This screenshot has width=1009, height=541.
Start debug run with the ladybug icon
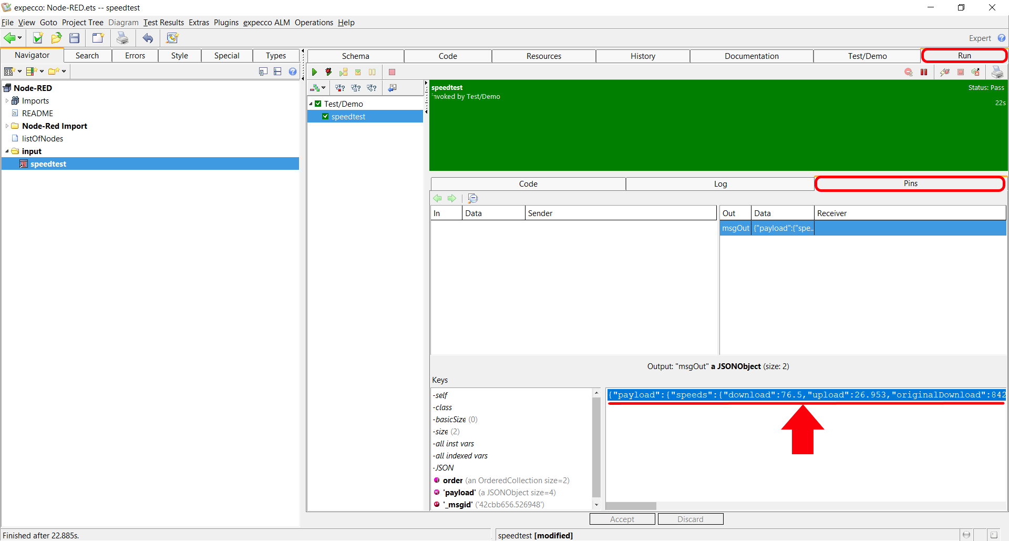(328, 72)
